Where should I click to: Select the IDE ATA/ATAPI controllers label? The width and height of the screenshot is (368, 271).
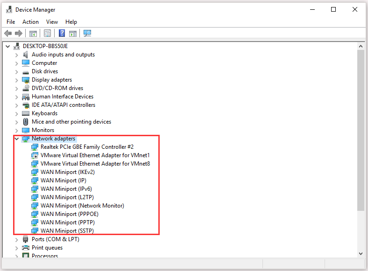(x=64, y=105)
